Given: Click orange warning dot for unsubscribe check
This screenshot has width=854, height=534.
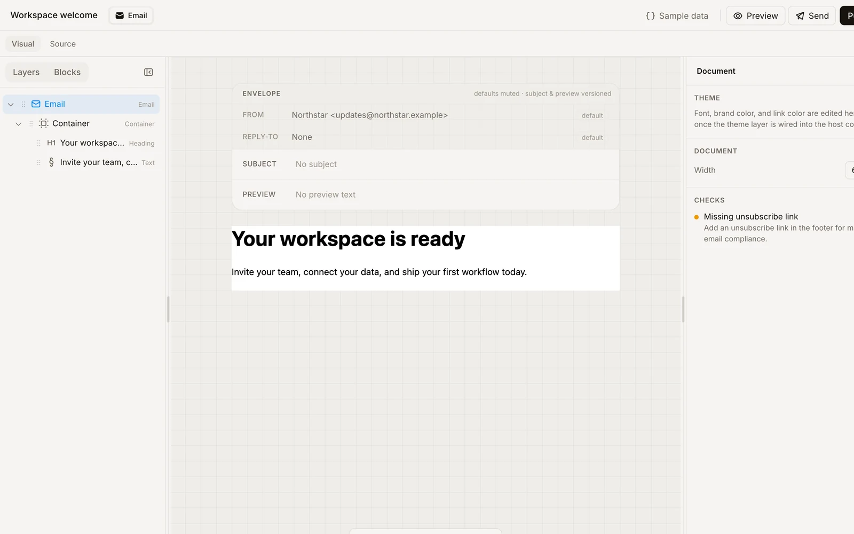Looking at the screenshot, I should (697, 217).
